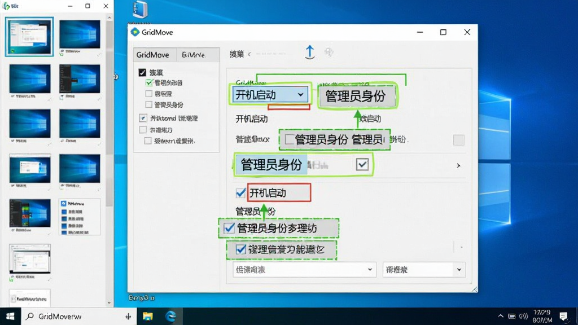The image size is (578, 325).
Task: Toggle the topmost checkbox in left settings panel
Action: pos(142,72)
